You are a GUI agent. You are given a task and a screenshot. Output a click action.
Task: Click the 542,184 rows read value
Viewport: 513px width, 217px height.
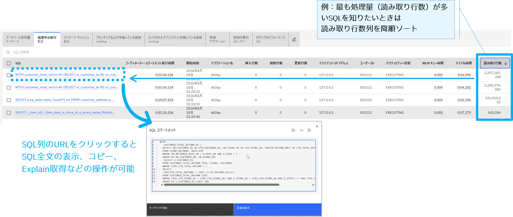click(494, 112)
